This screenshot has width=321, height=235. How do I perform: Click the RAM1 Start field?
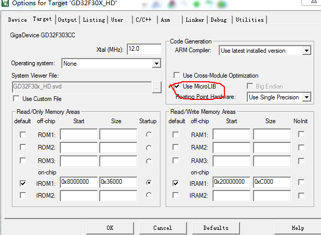(231, 134)
